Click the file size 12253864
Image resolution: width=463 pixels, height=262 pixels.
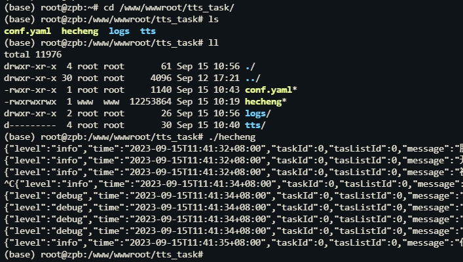click(151, 102)
